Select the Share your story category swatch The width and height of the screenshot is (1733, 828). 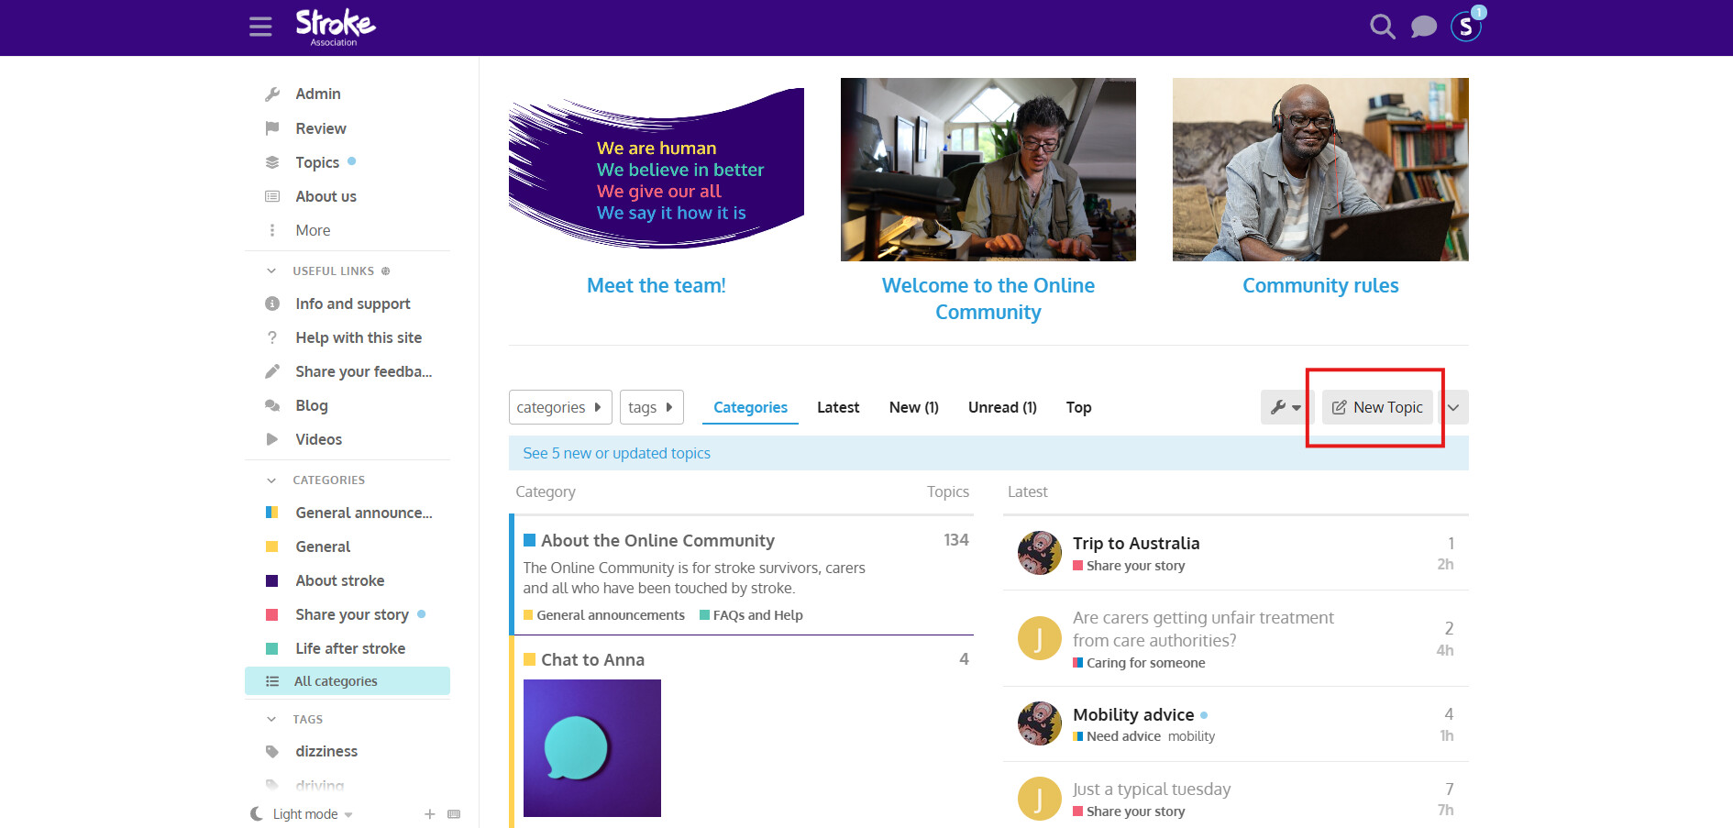tap(272, 614)
